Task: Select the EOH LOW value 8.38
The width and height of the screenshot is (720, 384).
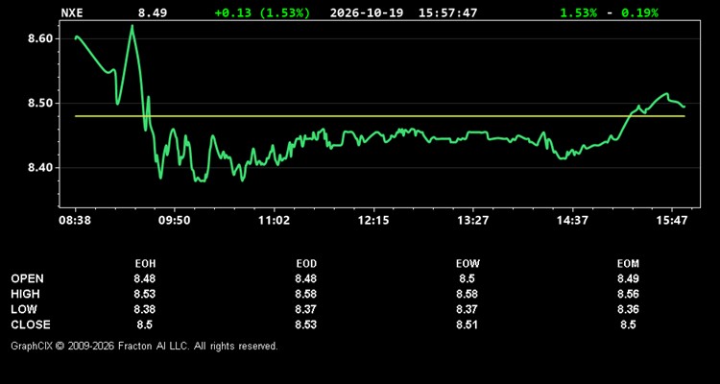Action: click(145, 309)
